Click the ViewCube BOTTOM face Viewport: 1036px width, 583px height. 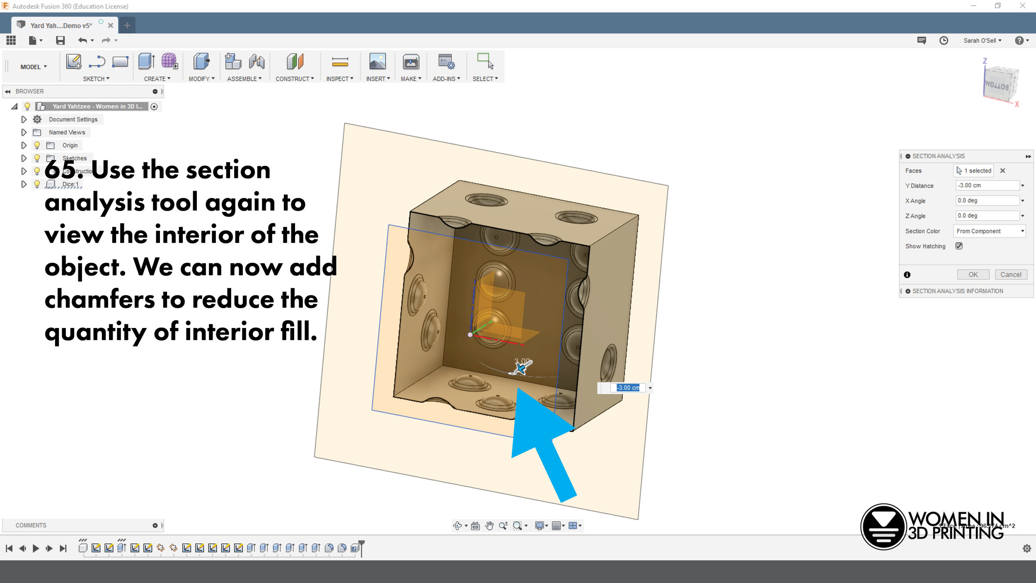(x=998, y=86)
